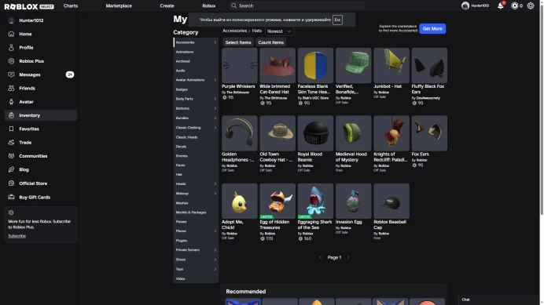
Task: Click the Hunter1012 avatar in top bar
Action: (x=465, y=5)
